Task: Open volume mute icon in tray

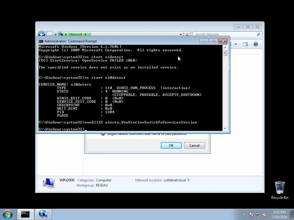Action: click(265, 215)
